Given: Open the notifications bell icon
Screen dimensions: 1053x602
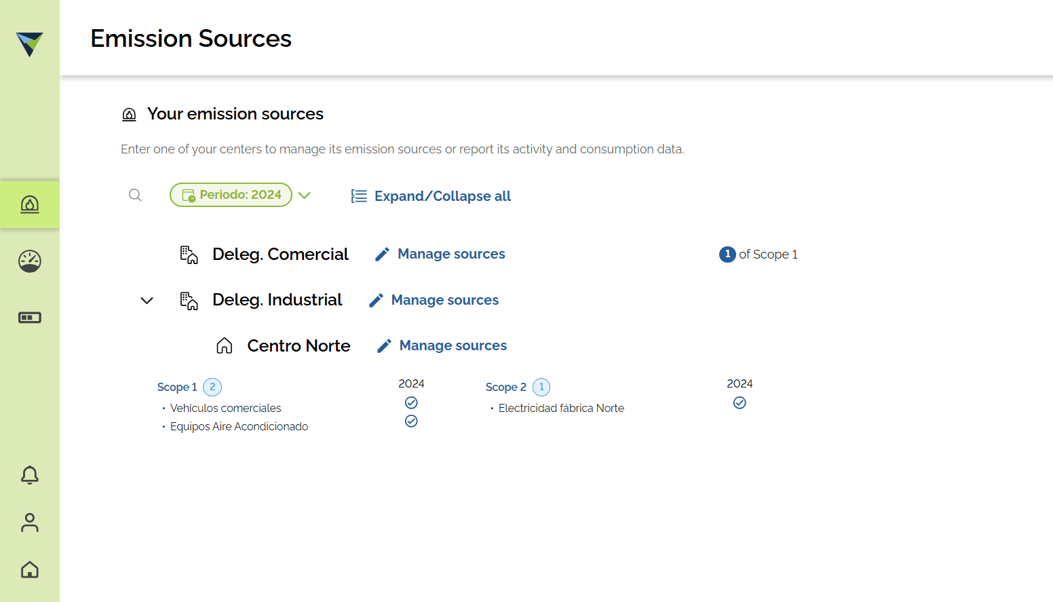Looking at the screenshot, I should coord(30,475).
